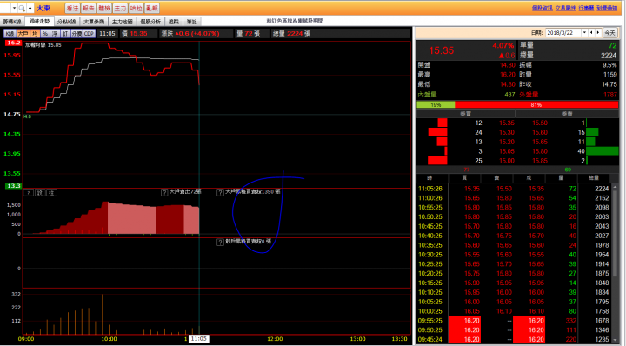Click the 體檢 toolbar button
Screen dimensions: 626x346
coord(104,8)
